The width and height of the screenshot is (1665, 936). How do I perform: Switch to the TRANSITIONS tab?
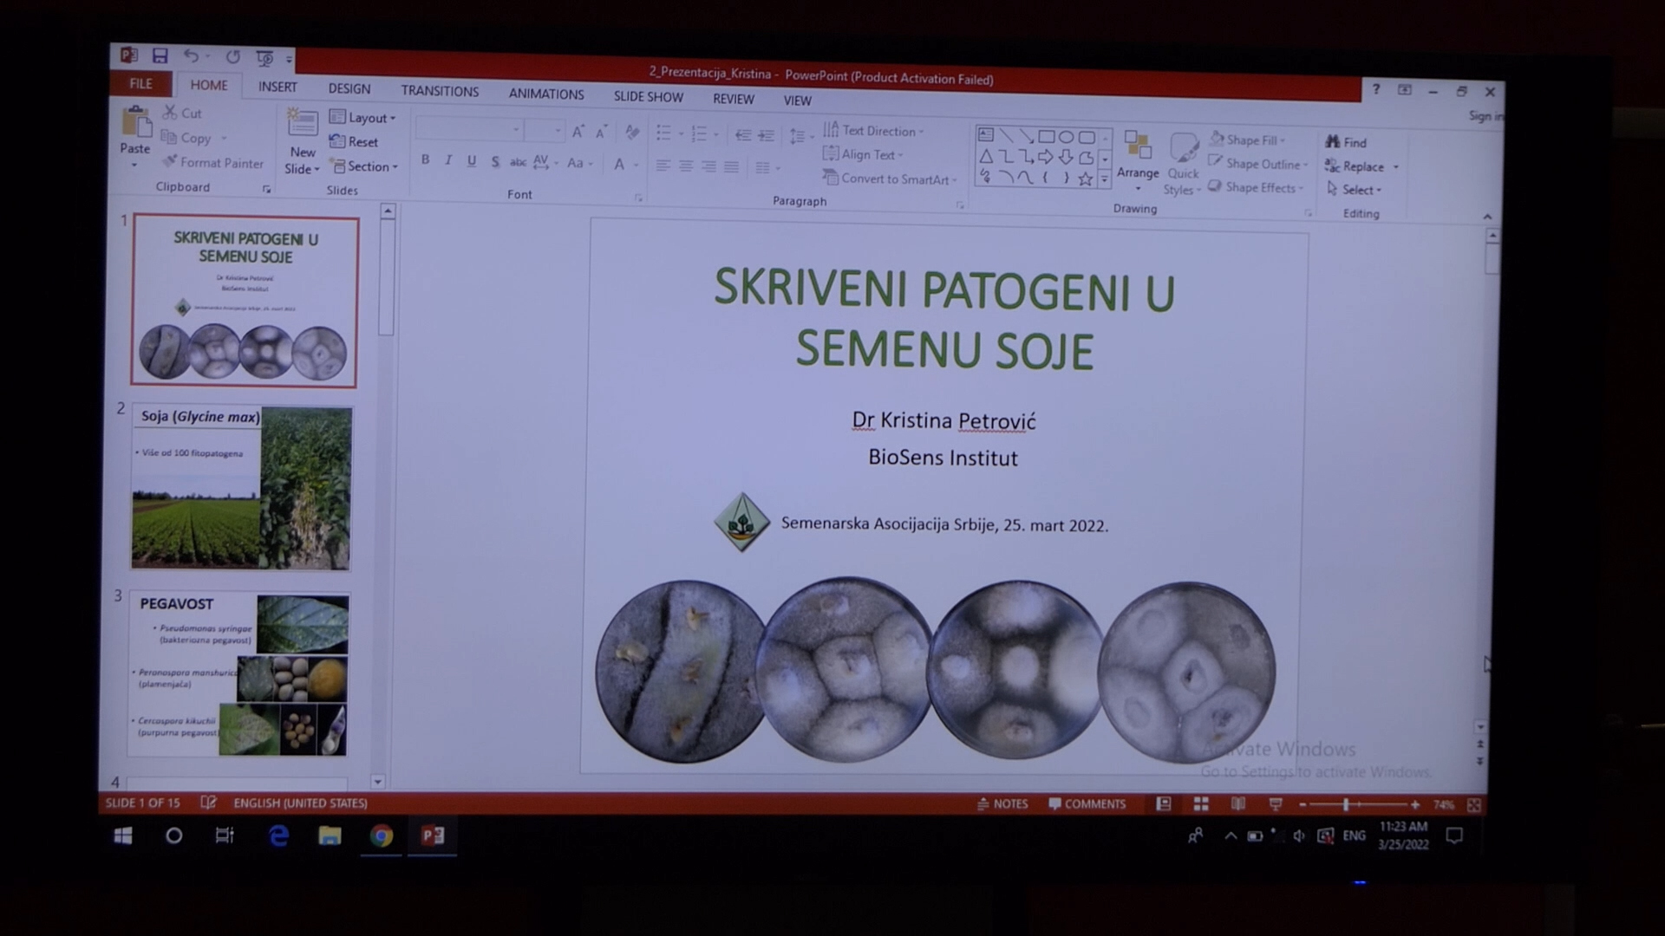point(440,91)
